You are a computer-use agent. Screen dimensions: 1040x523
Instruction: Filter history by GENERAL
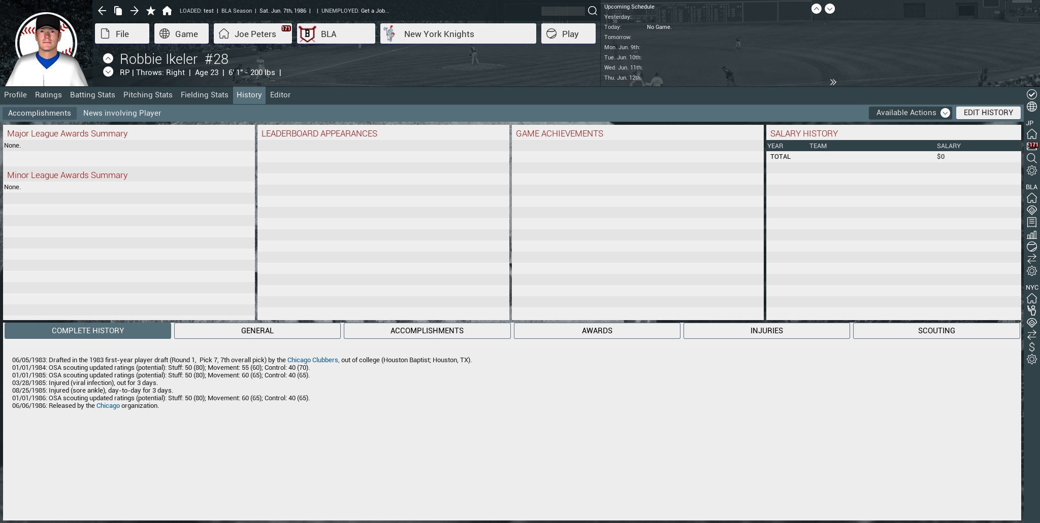pyautogui.click(x=257, y=331)
